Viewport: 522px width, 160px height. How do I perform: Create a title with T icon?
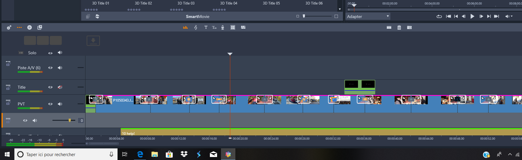pyautogui.click(x=206, y=27)
